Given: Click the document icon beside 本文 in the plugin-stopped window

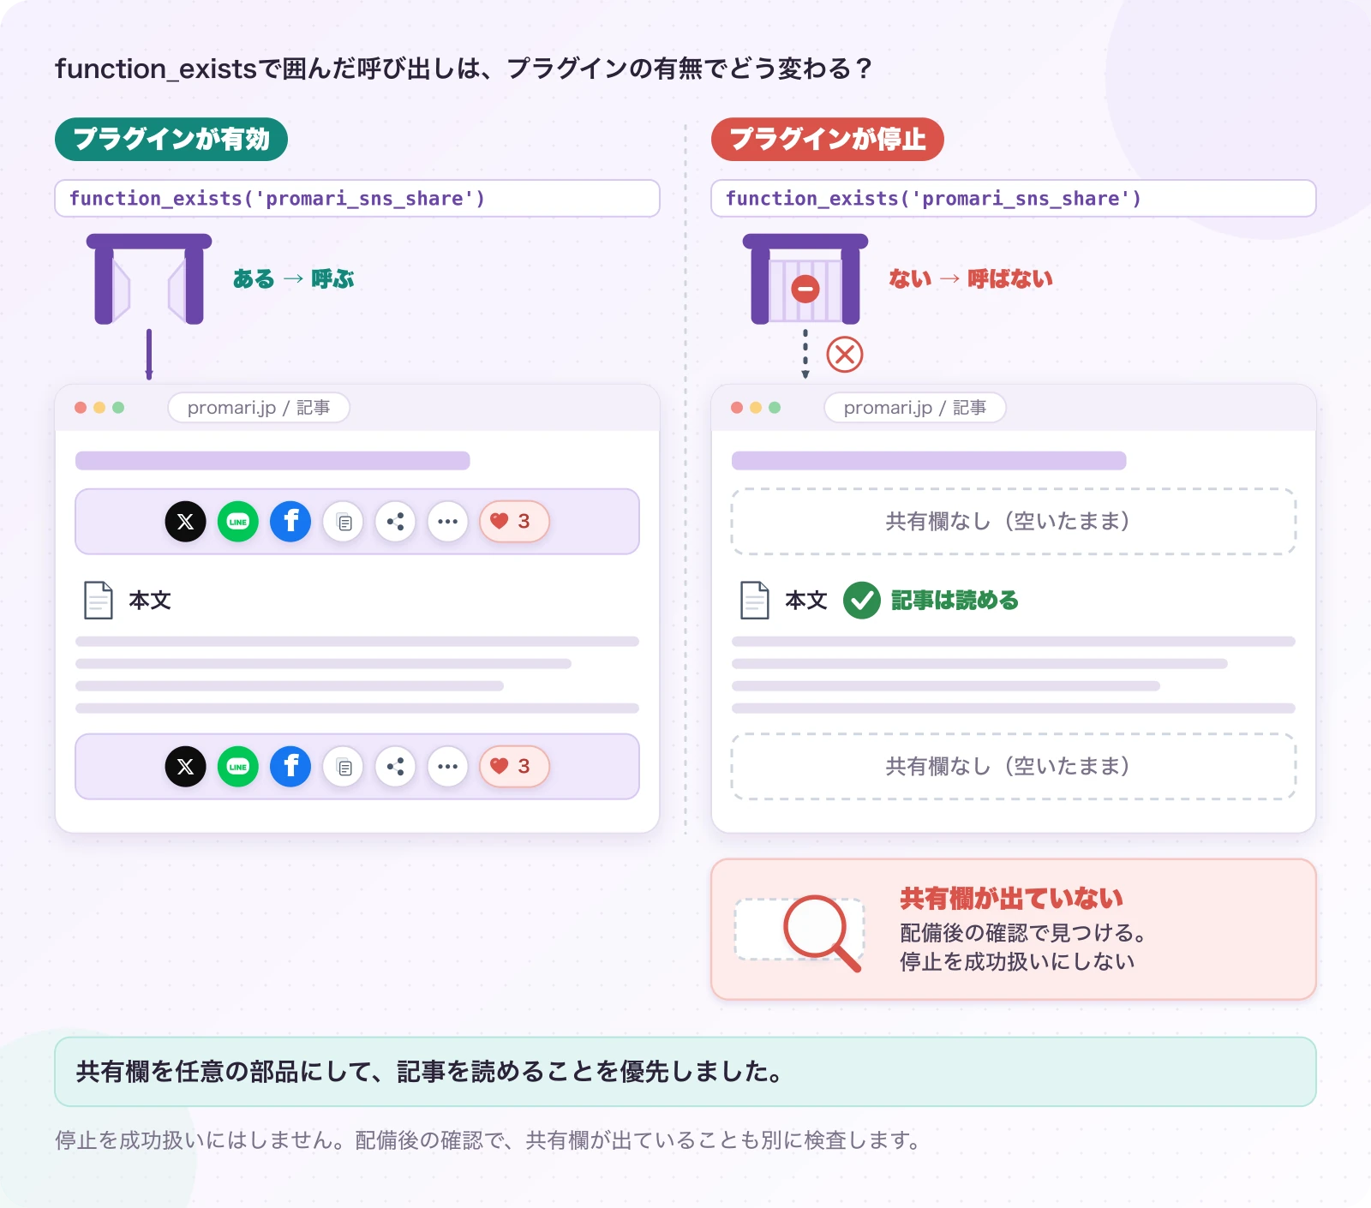Looking at the screenshot, I should 755,600.
